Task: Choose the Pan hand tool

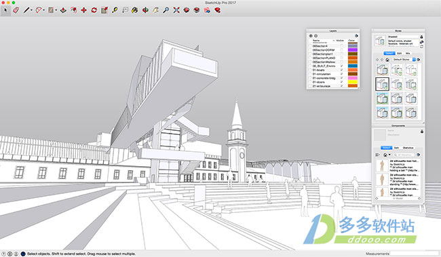Action: [155, 10]
